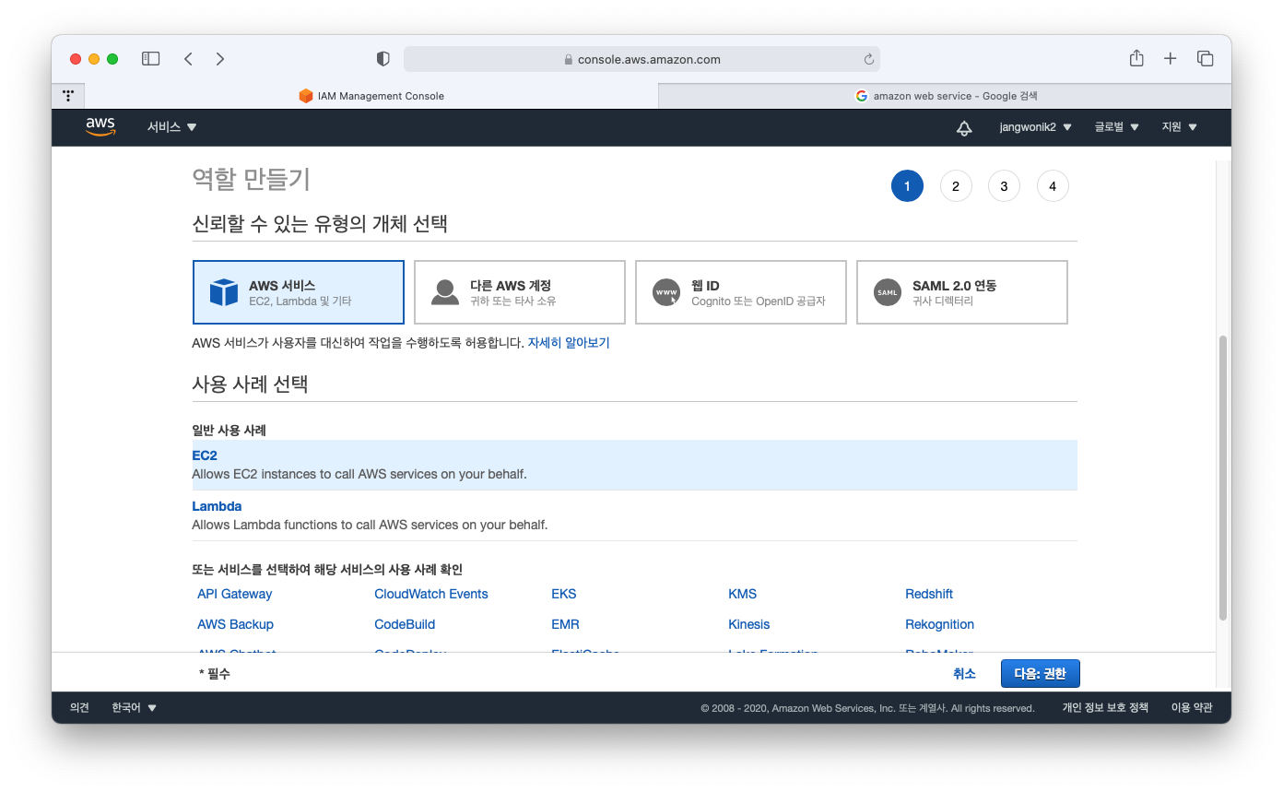
Task: Choose the AWS Backup service
Action: 235,624
